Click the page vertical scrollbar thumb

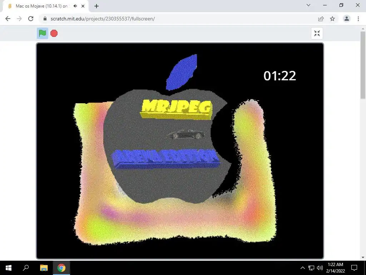click(x=363, y=65)
